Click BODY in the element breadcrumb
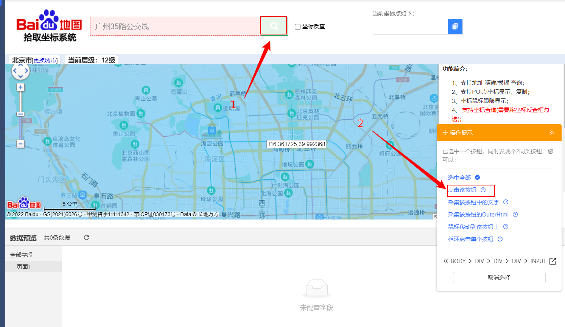The width and height of the screenshot is (565, 327). 458,261
